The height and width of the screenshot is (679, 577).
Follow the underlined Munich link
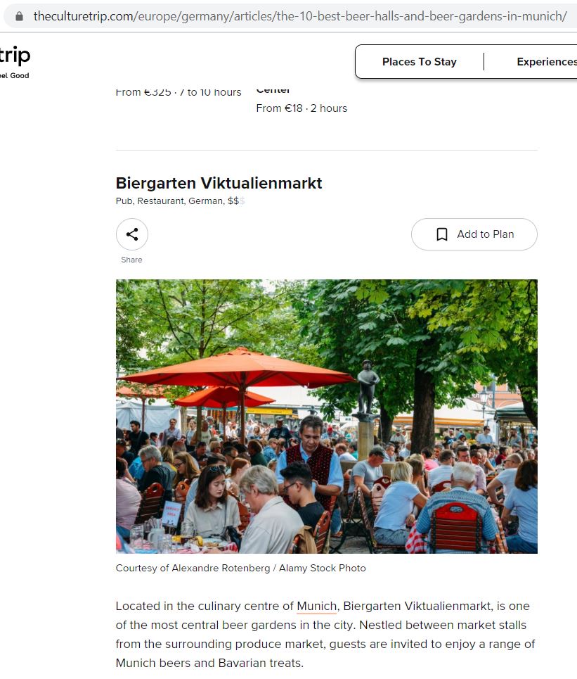click(317, 606)
